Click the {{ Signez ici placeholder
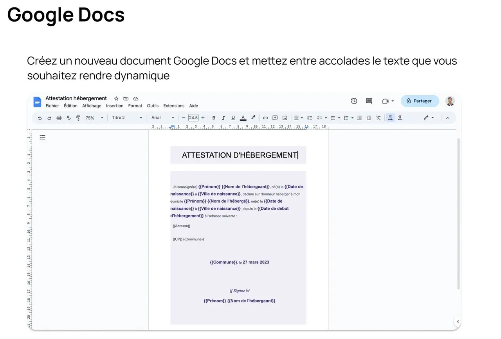The height and width of the screenshot is (339, 501). click(240, 291)
